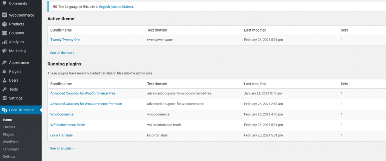Click the US flag icon in language notice

(x=55, y=7)
